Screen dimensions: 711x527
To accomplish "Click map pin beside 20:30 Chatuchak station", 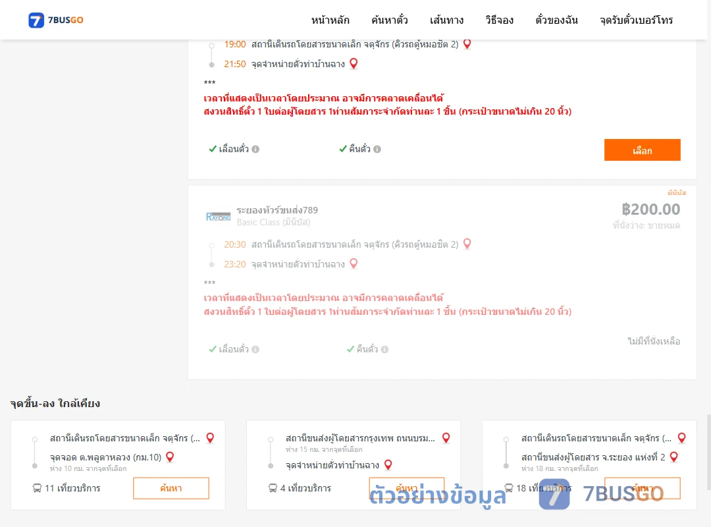I will (467, 244).
